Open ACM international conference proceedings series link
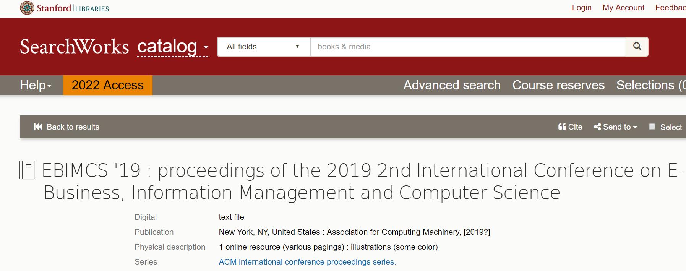Viewport: 686px width, 271px height. [307, 262]
